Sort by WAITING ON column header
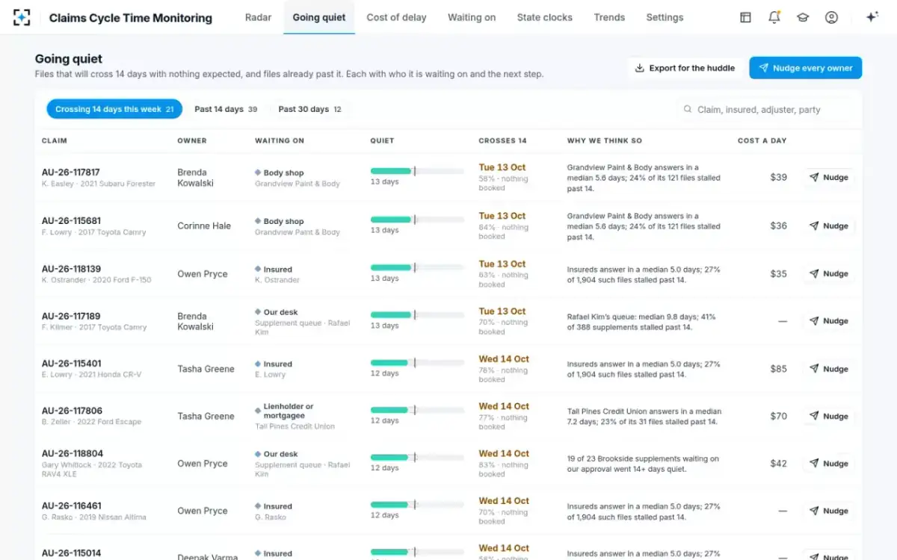This screenshot has width=897, height=560. click(x=280, y=140)
